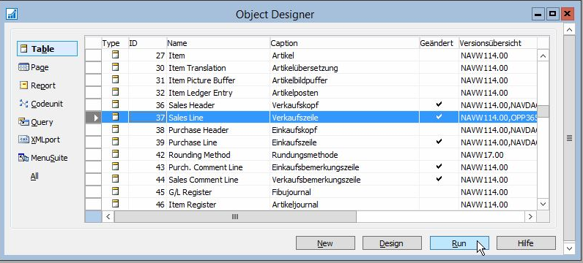
Task: Select the Sales Header name cell
Action: 218,105
